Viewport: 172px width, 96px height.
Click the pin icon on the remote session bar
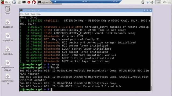tap(55, 2)
